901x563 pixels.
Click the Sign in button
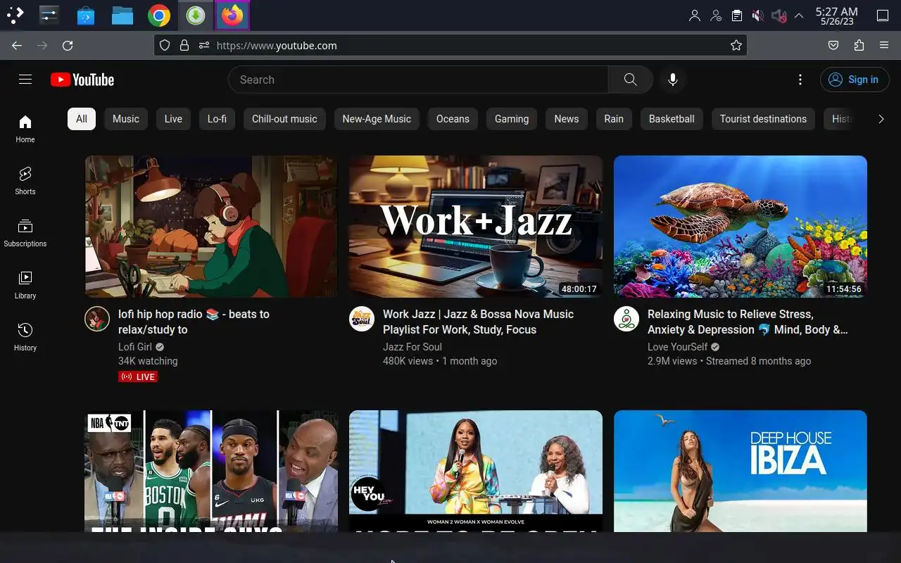pyautogui.click(x=855, y=80)
